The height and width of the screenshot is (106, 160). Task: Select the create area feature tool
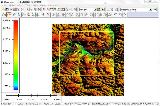click(x=4, y=15)
